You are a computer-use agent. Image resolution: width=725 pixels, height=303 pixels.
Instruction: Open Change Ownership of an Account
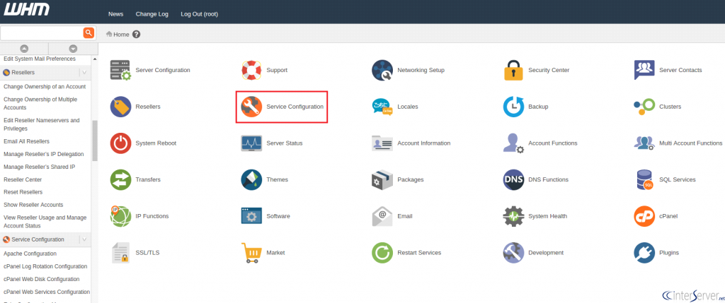tap(45, 87)
